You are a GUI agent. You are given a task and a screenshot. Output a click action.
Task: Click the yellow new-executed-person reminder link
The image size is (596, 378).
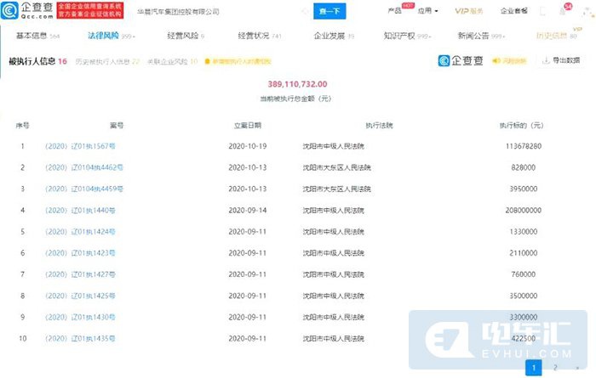241,61
